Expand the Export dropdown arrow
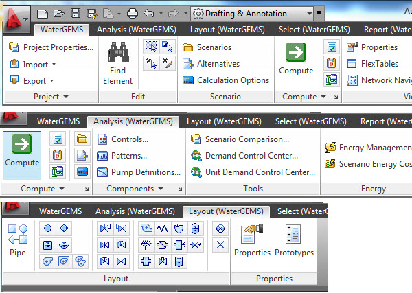412x293 pixels. [51, 80]
